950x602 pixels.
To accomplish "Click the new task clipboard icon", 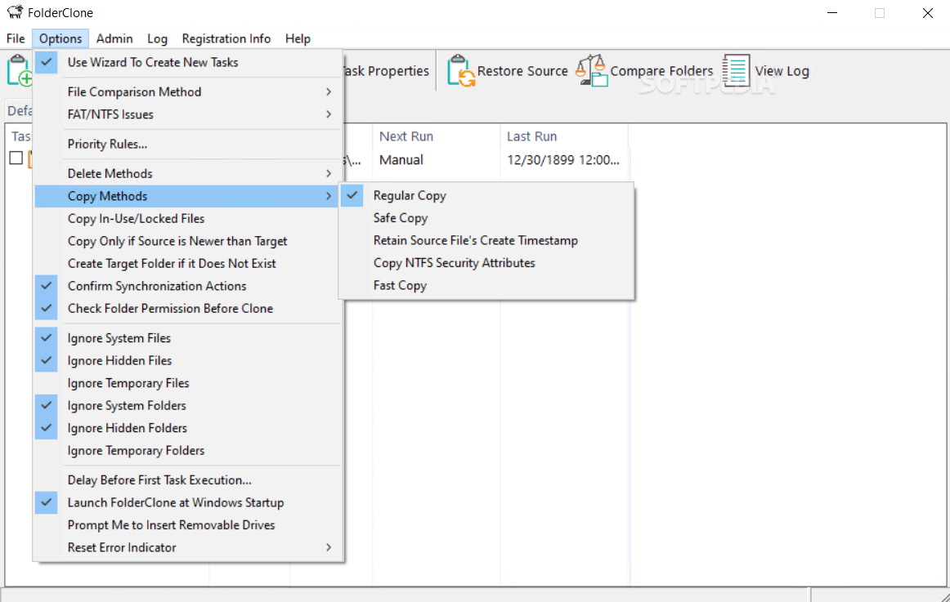I will coord(20,71).
